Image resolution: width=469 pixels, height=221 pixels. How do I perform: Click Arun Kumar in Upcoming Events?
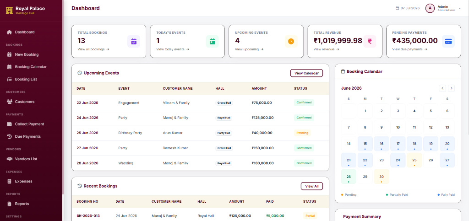[173, 133]
